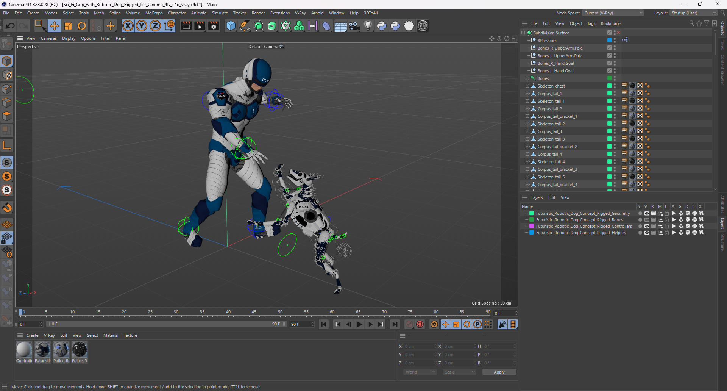727x391 pixels.
Task: Click the Undo arrow icon
Action: [x=10, y=26]
